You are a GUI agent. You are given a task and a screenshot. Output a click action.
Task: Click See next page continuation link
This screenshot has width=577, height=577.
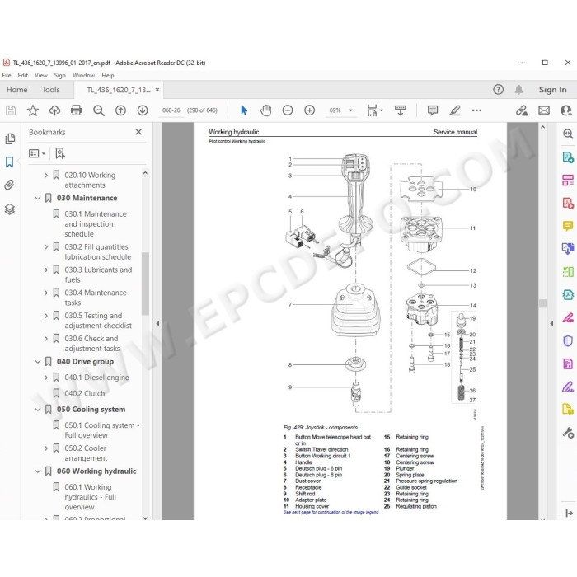pos(331,512)
